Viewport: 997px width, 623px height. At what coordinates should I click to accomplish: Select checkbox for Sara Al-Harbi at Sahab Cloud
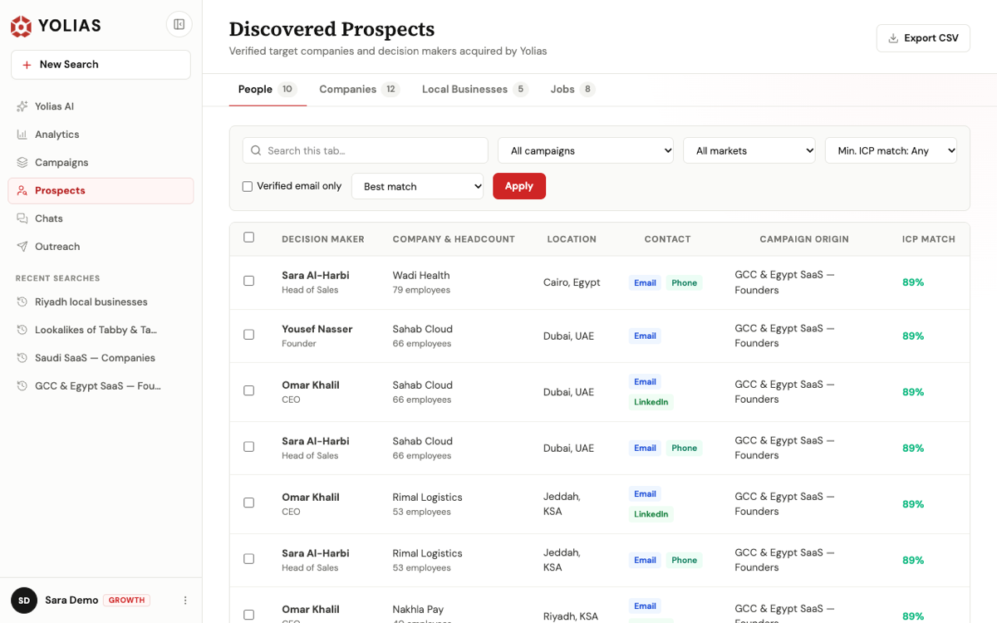pos(248,447)
